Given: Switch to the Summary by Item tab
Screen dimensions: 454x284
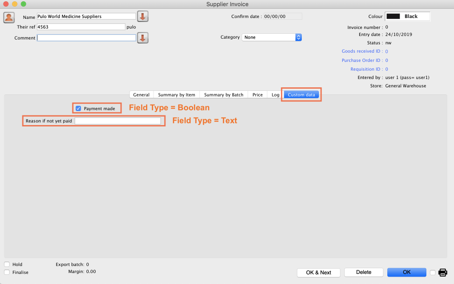Looking at the screenshot, I should tap(176, 95).
